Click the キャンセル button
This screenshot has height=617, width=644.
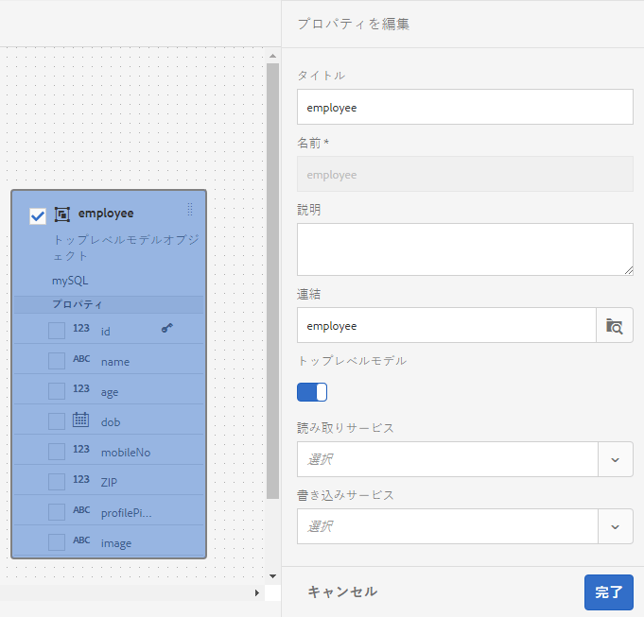342,591
